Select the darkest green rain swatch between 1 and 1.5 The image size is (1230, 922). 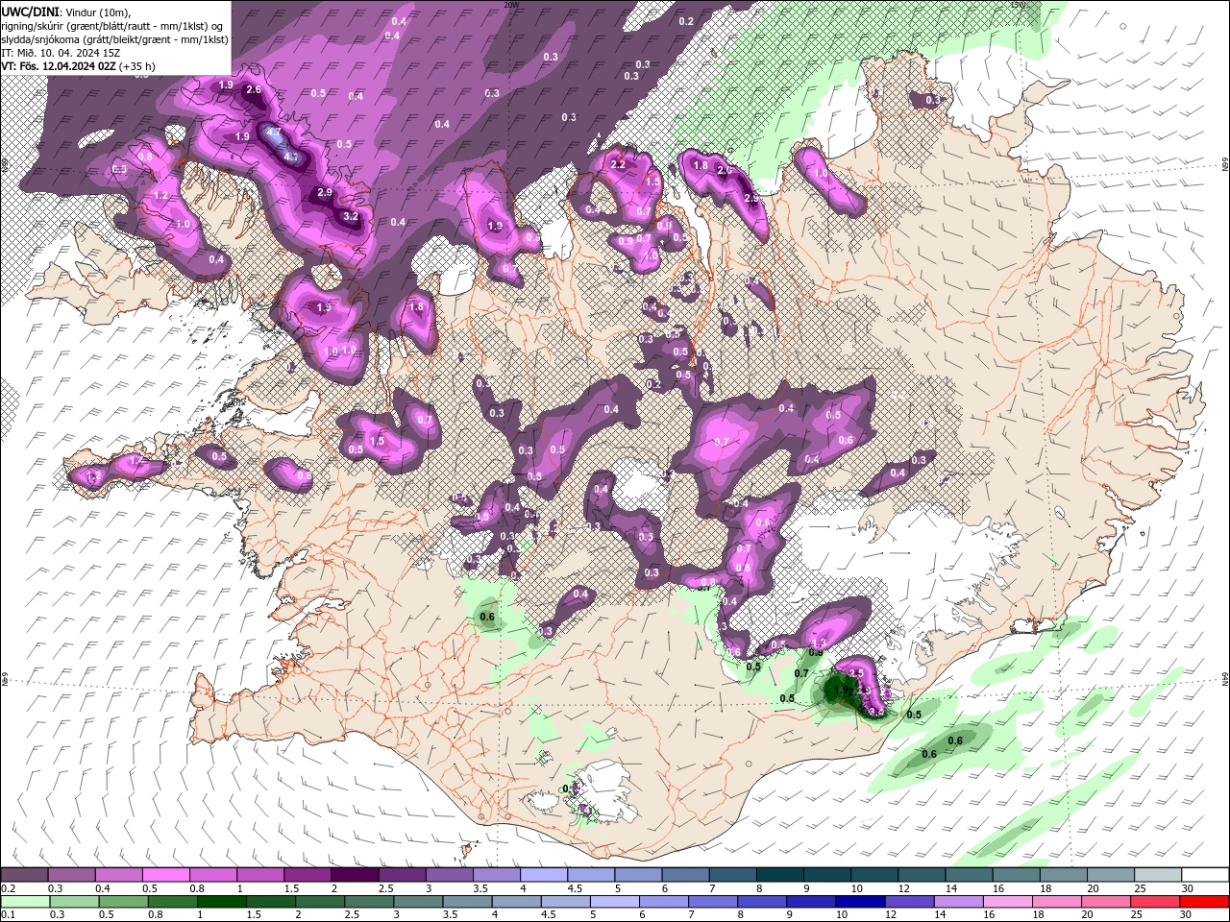[x=221, y=902]
